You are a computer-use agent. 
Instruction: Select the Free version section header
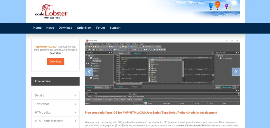(55, 81)
